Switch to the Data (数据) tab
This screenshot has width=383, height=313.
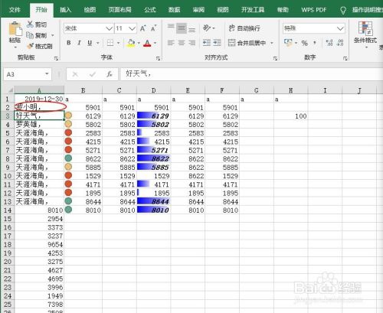[x=174, y=10]
